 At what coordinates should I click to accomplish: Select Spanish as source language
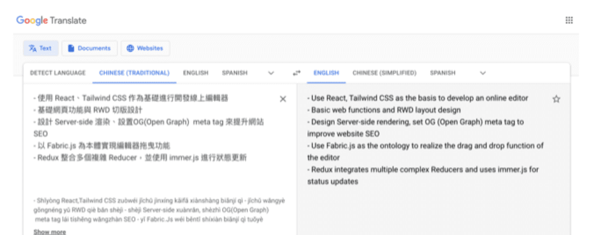point(235,73)
